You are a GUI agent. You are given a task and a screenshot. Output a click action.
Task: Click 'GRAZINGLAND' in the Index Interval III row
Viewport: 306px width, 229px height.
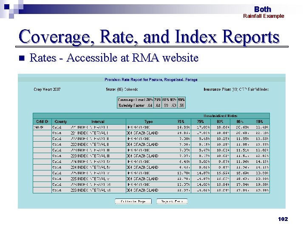(146, 156)
